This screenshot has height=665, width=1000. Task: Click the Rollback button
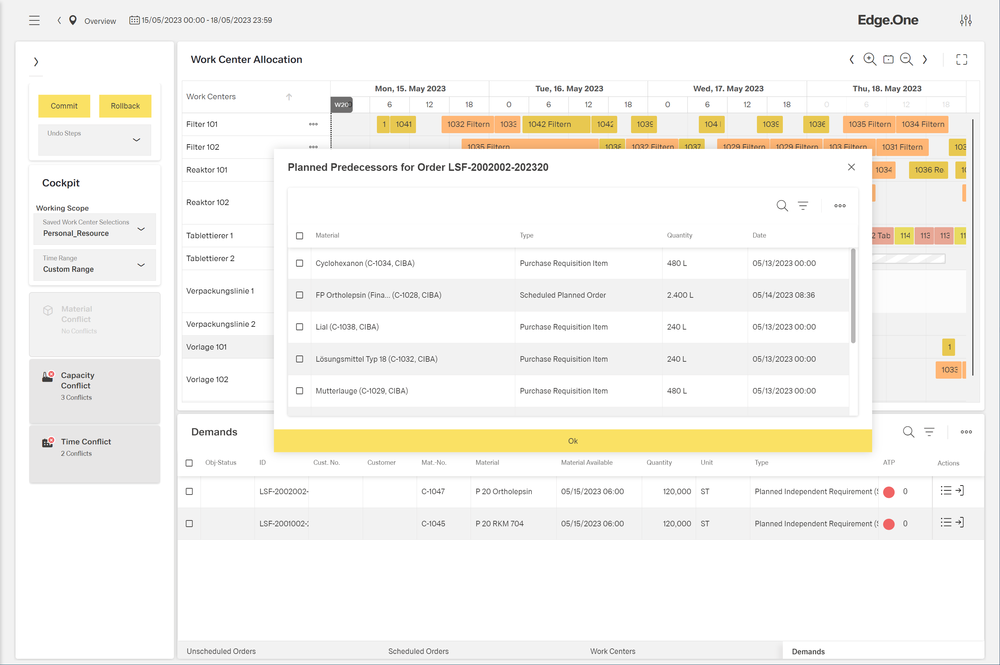coord(125,106)
